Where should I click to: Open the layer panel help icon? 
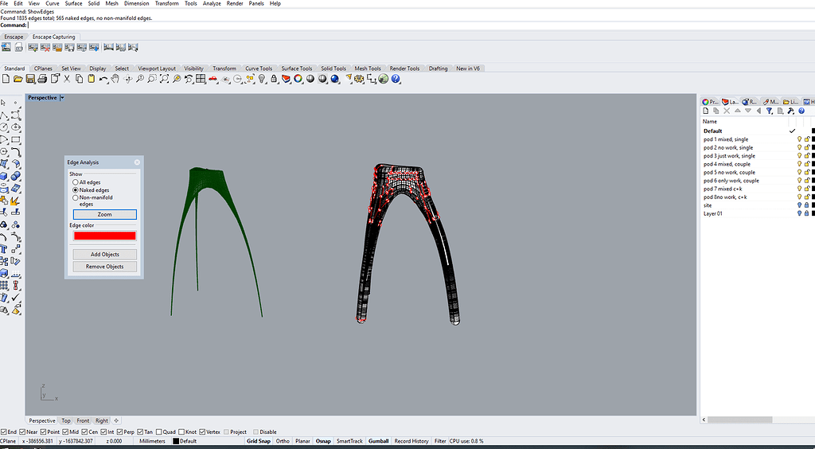click(x=801, y=111)
